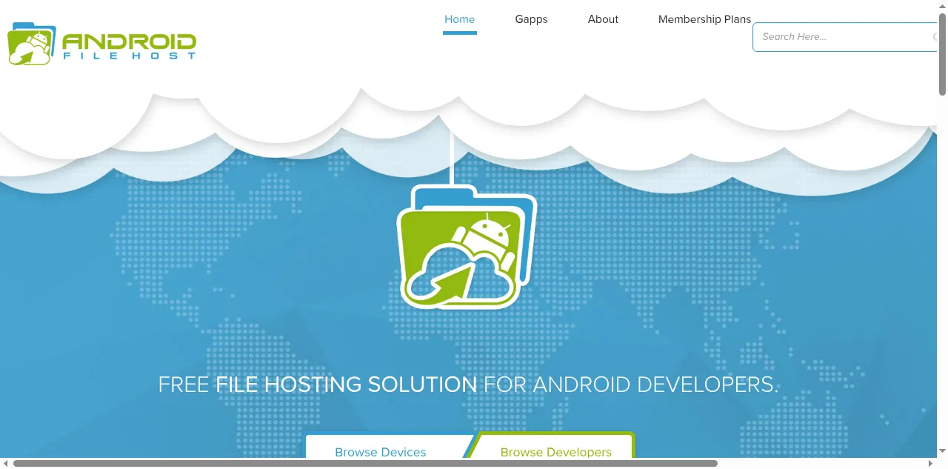The width and height of the screenshot is (948, 469).
Task: Click the hanging green folder icon
Action: [x=467, y=248]
